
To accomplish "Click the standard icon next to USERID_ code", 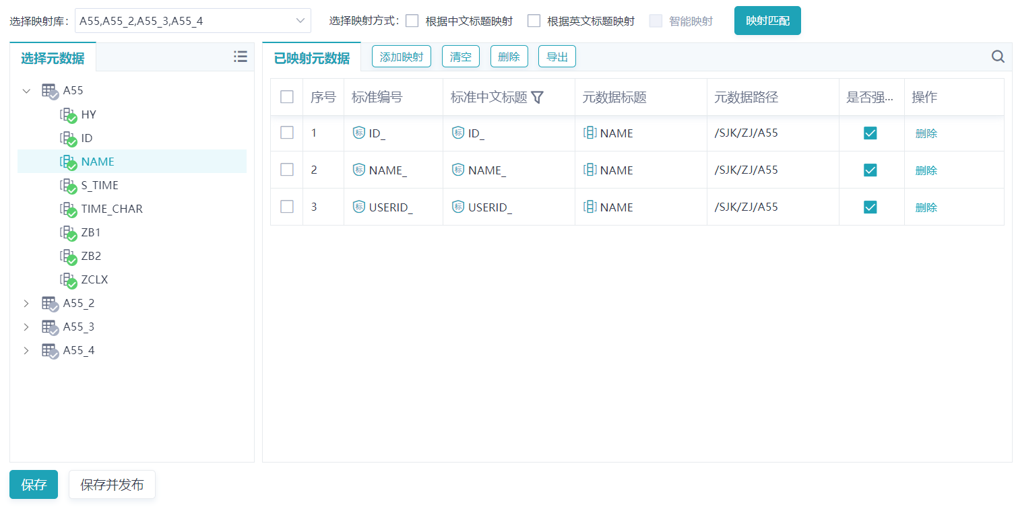I will point(359,207).
